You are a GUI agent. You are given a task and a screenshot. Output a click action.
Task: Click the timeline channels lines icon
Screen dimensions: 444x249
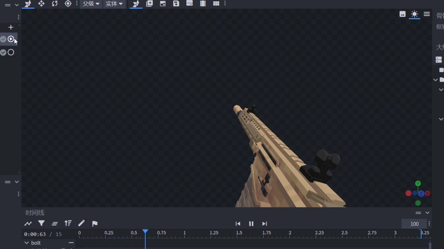(55, 223)
